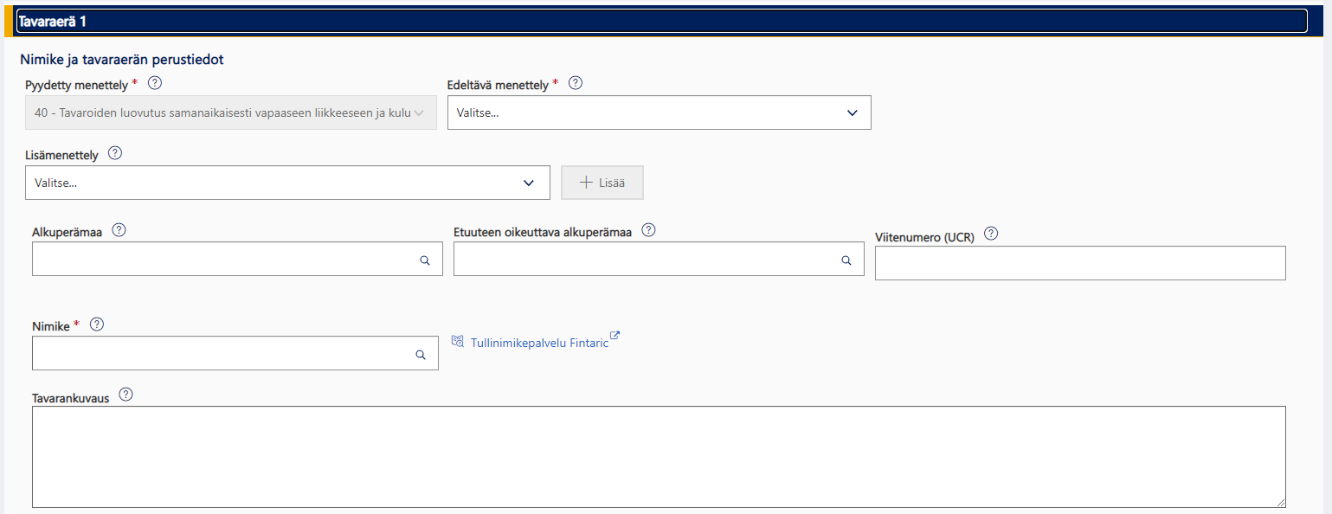Open help for Etuuteen oikeuttava alkuperämaa

tap(648, 230)
